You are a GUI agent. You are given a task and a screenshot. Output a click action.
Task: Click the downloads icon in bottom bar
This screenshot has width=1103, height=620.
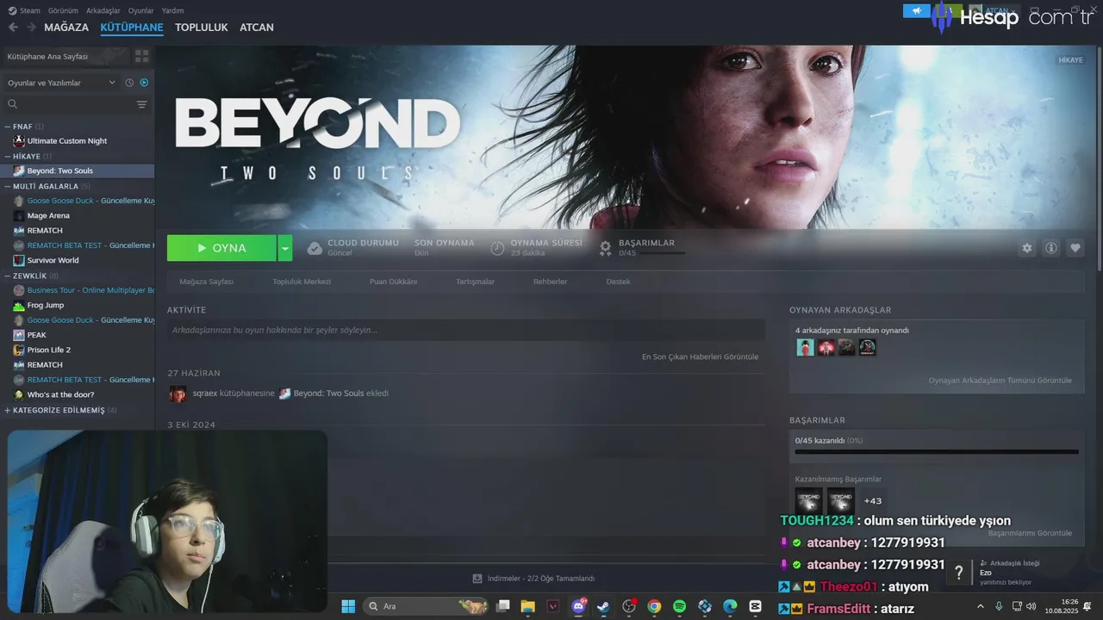[477, 579]
